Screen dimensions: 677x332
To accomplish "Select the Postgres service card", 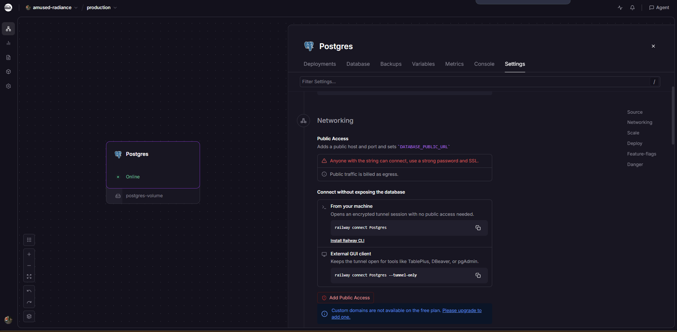I will 153,165.
